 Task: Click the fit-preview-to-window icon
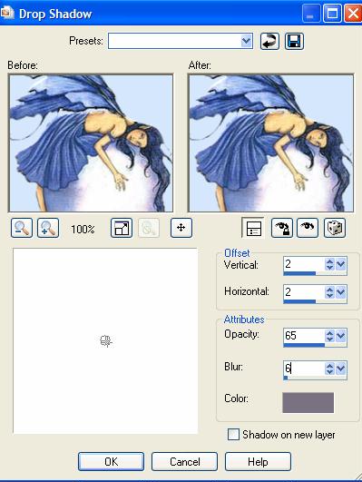(x=122, y=228)
